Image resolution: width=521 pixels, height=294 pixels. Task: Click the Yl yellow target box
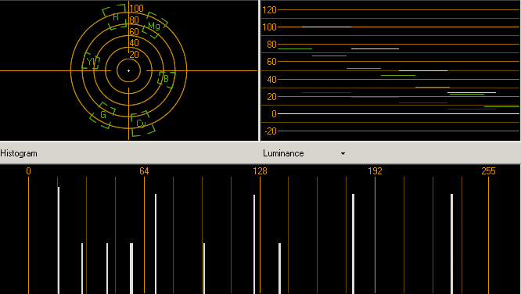pos(91,61)
